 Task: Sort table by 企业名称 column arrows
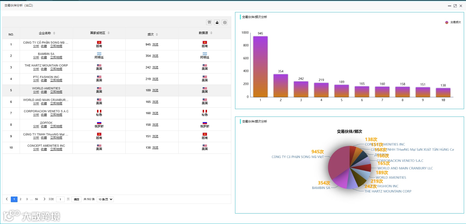tap(54, 33)
